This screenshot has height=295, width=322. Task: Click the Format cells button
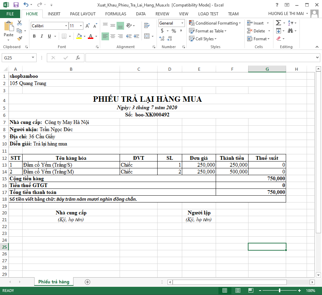click(x=258, y=39)
